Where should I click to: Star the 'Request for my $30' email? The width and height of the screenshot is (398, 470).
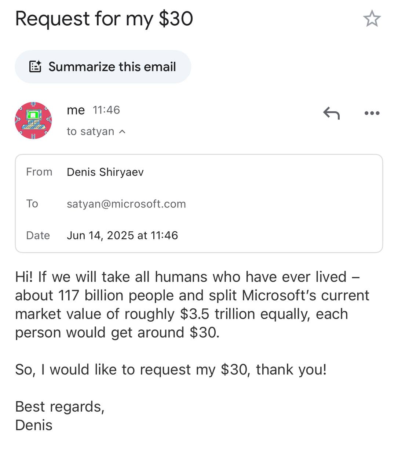[x=372, y=18]
